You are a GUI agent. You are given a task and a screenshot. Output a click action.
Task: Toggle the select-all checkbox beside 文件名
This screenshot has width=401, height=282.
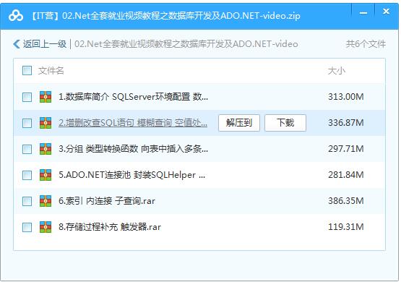(x=27, y=71)
